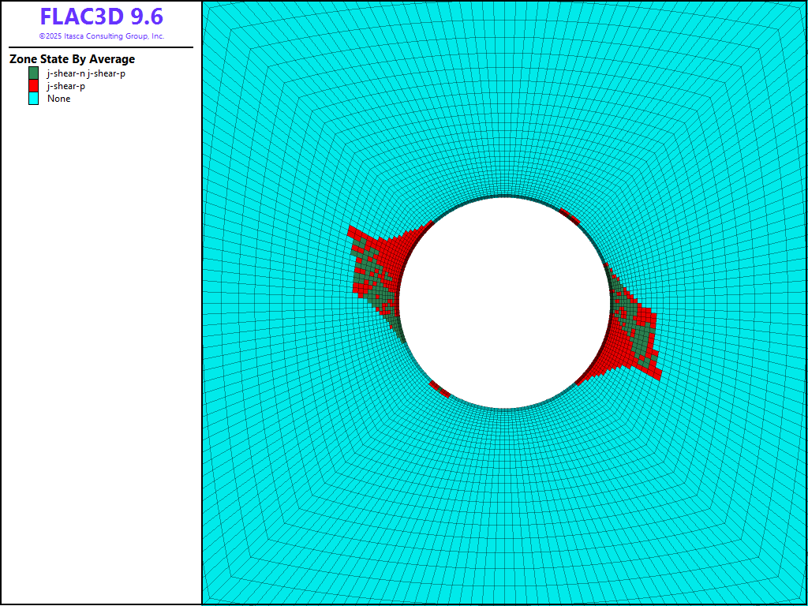Click the horizontal divider line under the title
Screen dimensions: 808x606
101,47
